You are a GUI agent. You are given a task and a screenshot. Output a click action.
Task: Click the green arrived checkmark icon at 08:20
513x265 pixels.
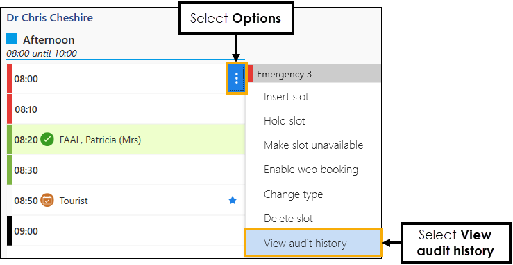(x=47, y=140)
